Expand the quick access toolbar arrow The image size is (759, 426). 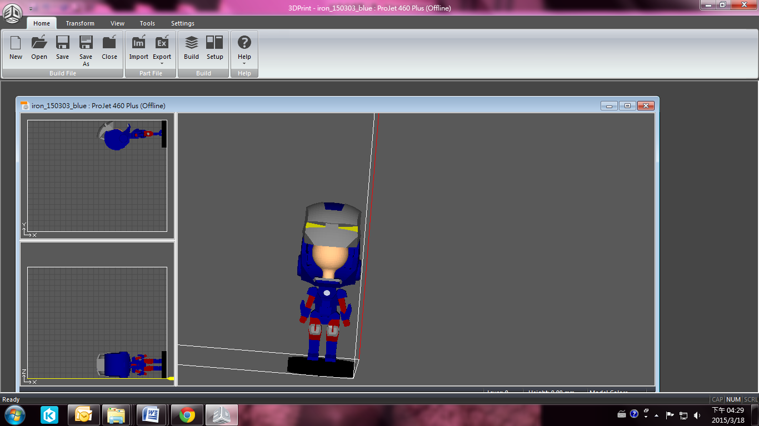tap(31, 9)
